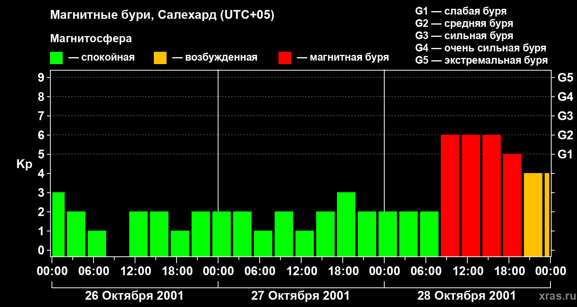
Task: Click the 18:00 time label for 28 October
Action: click(509, 271)
